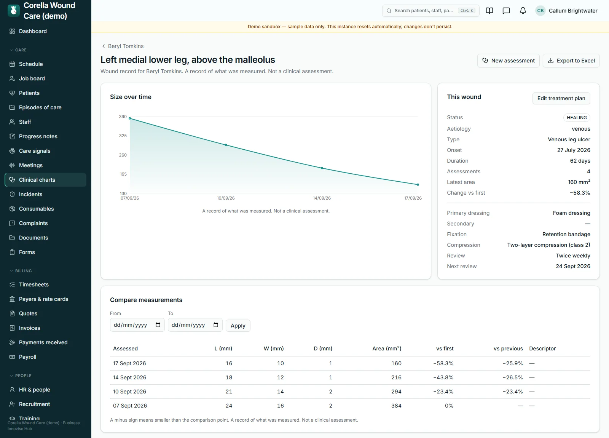Click the 17/09/26 chart data point
The image size is (609, 438).
point(418,185)
